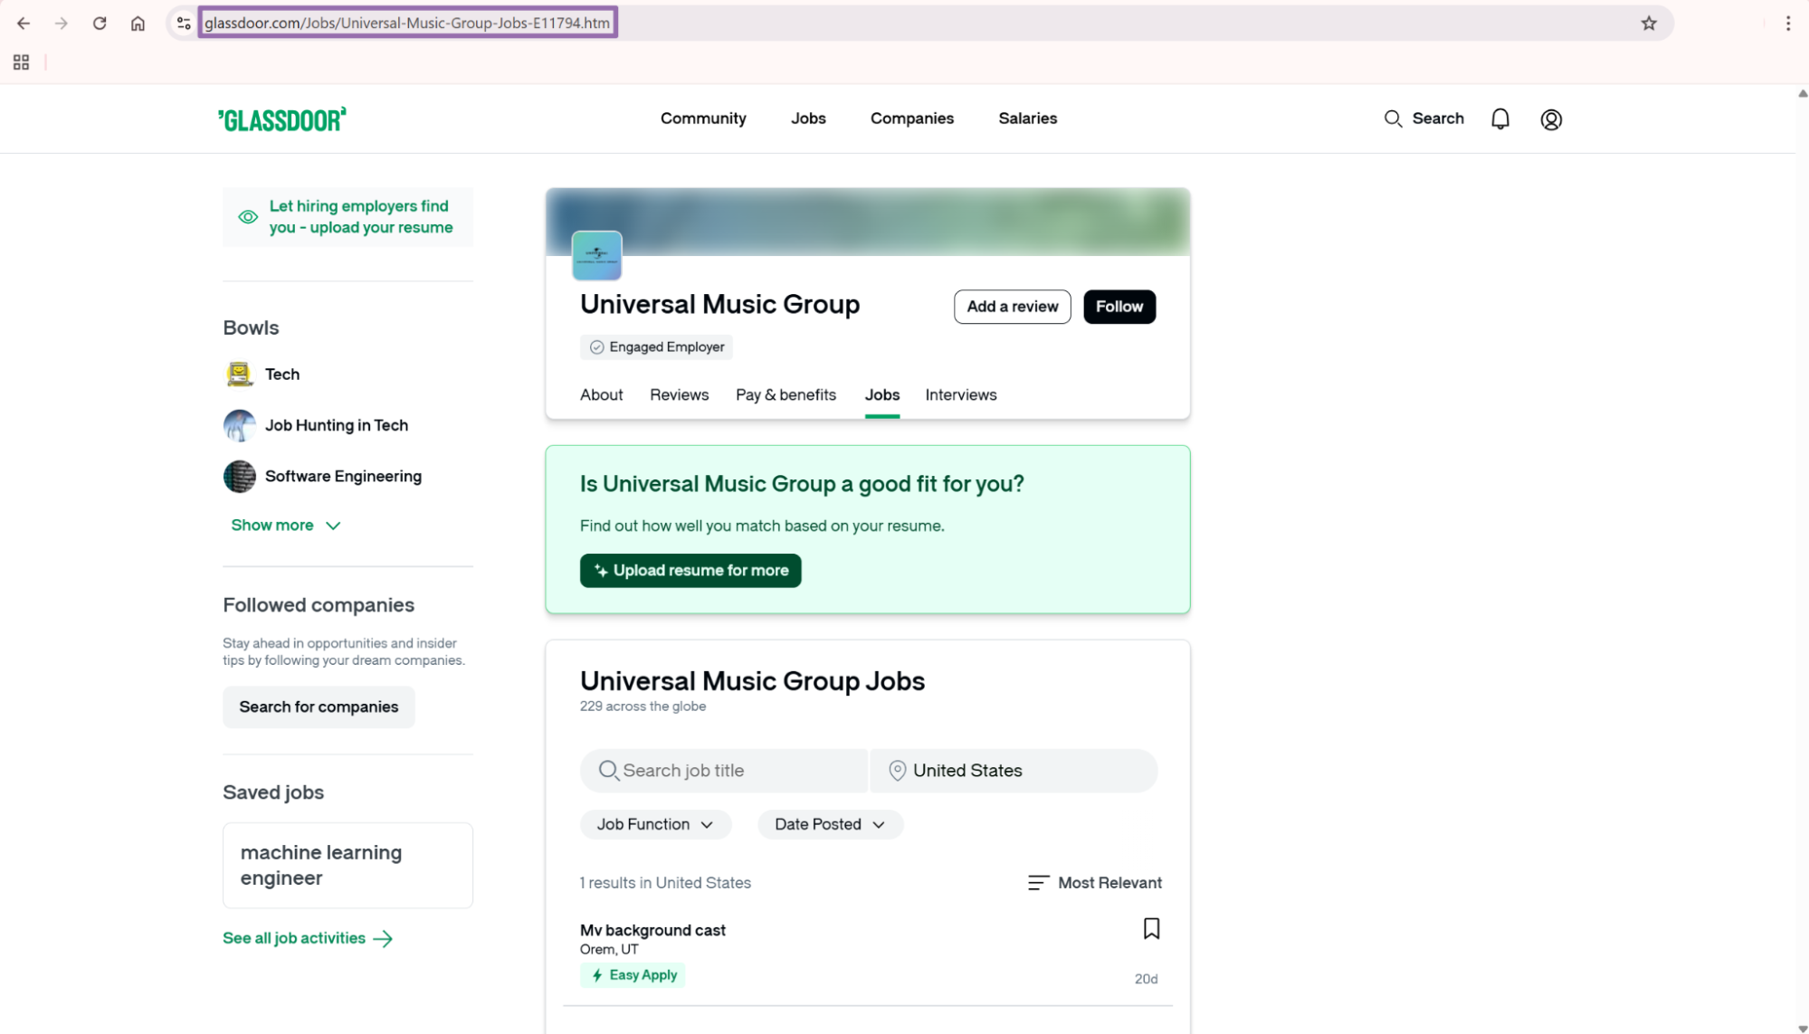Open Job Hunting in Tech bowl
Screen dimensions: 1809x1034
[337, 425]
